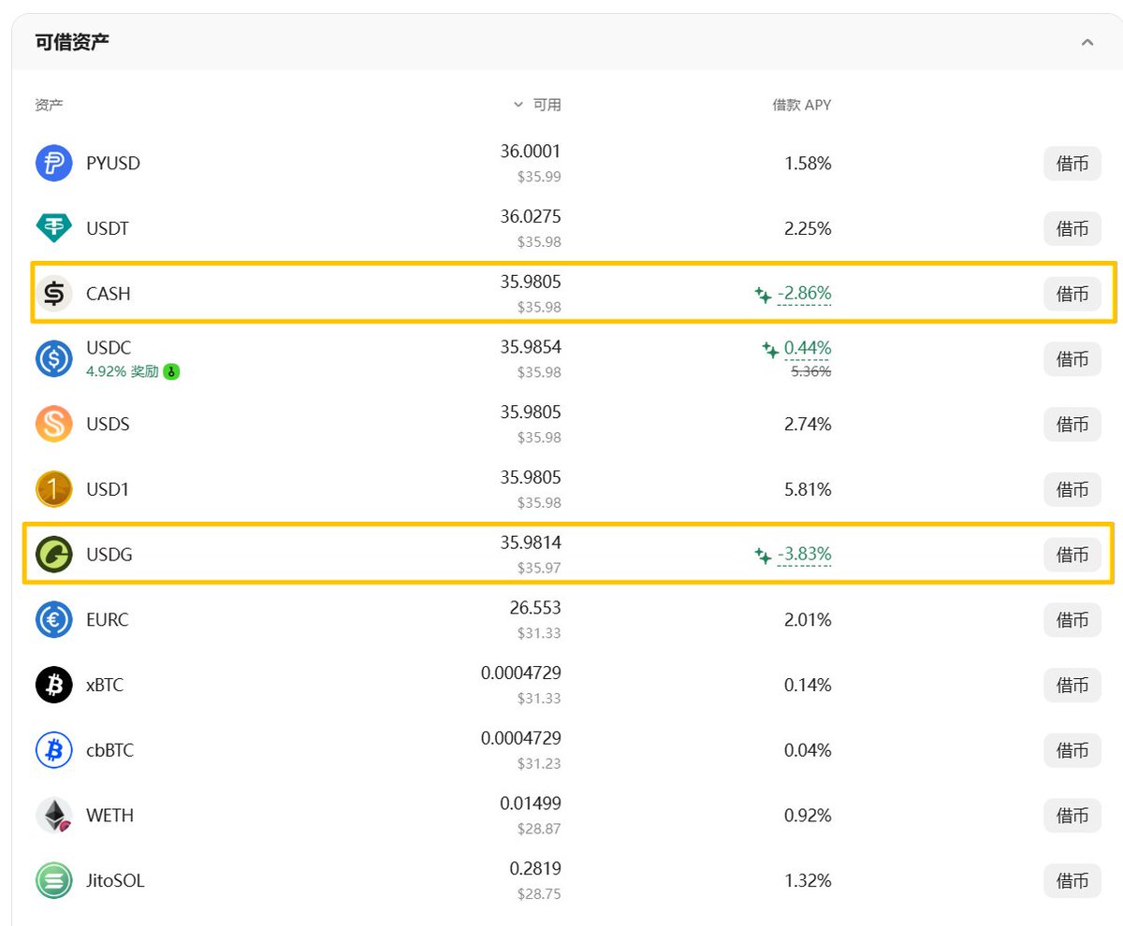Click the USDS token icon
The image size is (1123, 926).
point(53,425)
